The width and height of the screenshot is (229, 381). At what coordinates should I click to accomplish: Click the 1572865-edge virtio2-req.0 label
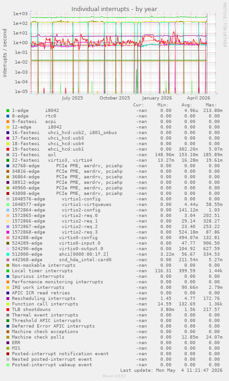pos(55,216)
